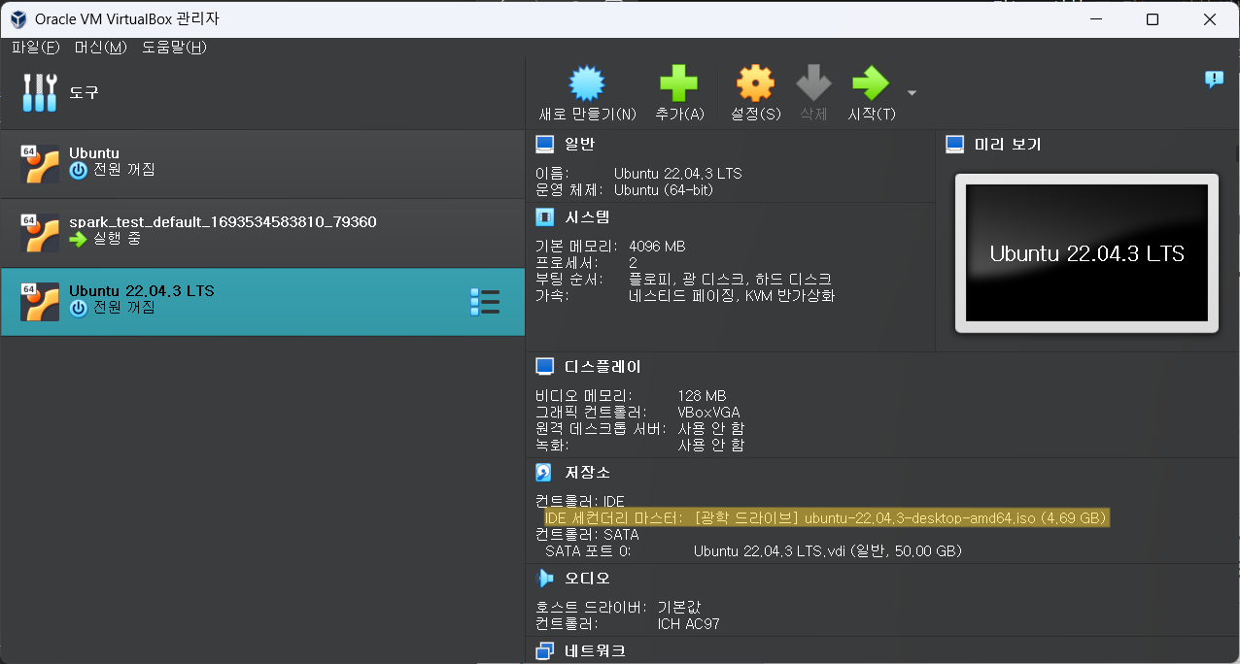Click the Ubuntu VM's OS icon
Viewport: 1240px width, 664px height.
tap(40, 164)
